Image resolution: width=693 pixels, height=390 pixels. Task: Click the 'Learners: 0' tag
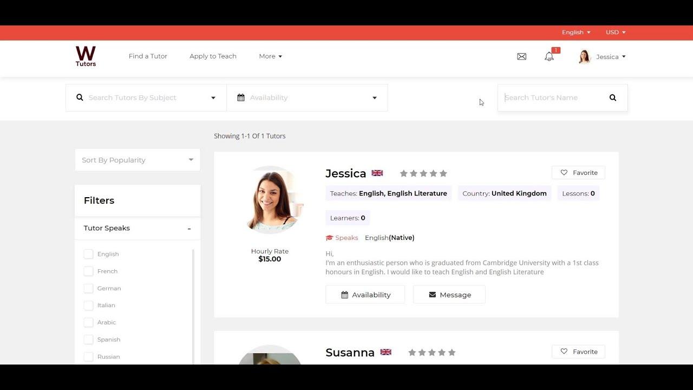click(x=348, y=218)
